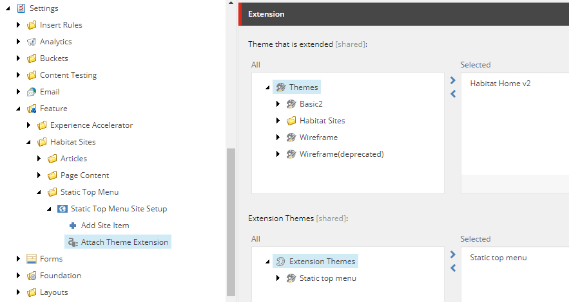This screenshot has width=569, height=302.
Task: Collapse the Themes root node
Action: point(267,87)
